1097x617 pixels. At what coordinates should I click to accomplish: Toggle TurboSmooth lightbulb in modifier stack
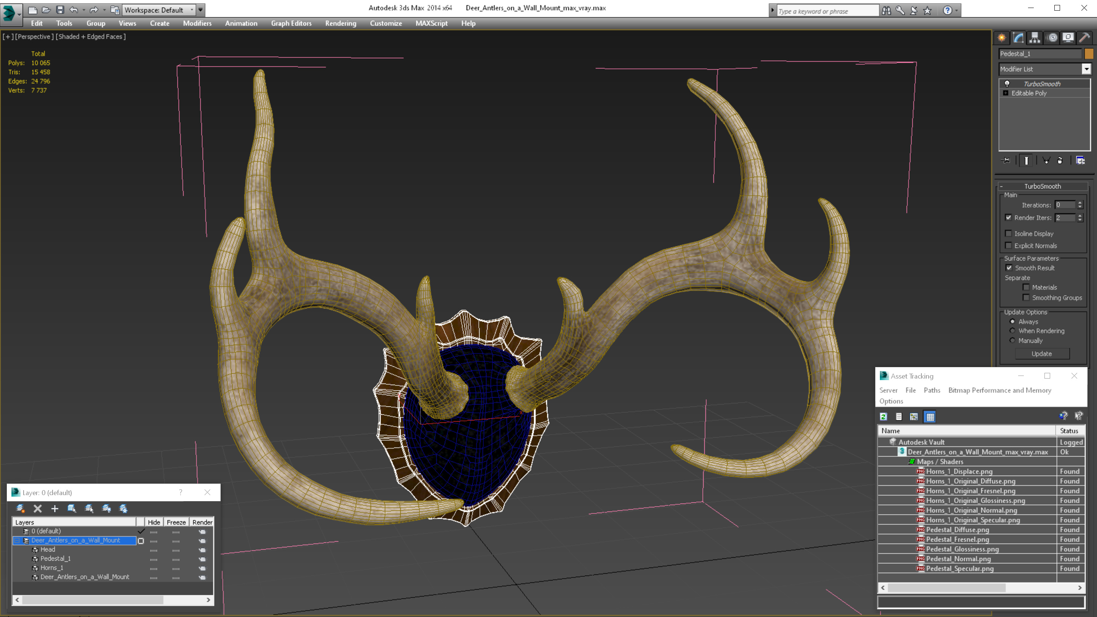click(1007, 83)
